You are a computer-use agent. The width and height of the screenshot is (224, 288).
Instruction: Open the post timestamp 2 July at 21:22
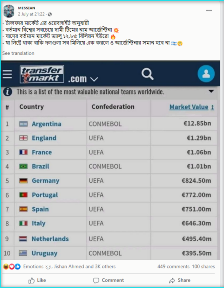coord(31,14)
